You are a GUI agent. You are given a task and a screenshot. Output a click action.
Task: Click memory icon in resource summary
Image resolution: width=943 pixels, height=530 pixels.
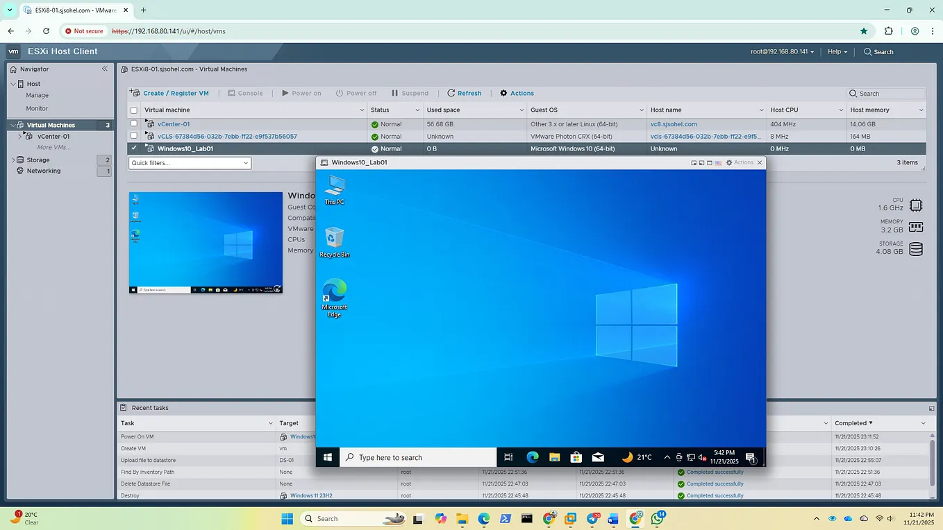(916, 227)
